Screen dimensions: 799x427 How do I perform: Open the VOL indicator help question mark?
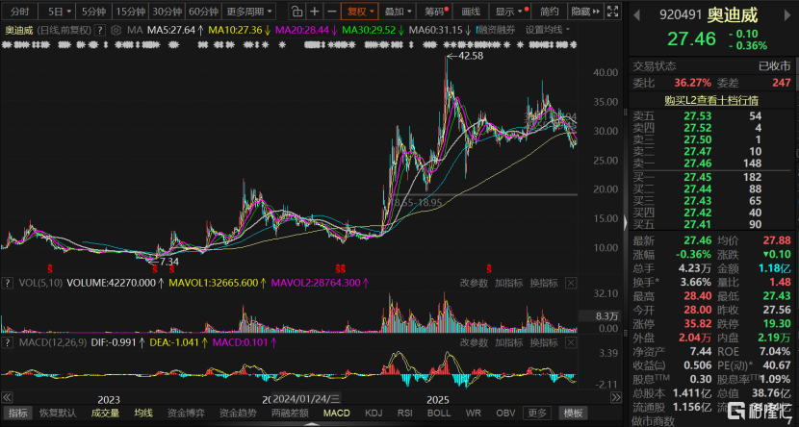click(x=7, y=283)
